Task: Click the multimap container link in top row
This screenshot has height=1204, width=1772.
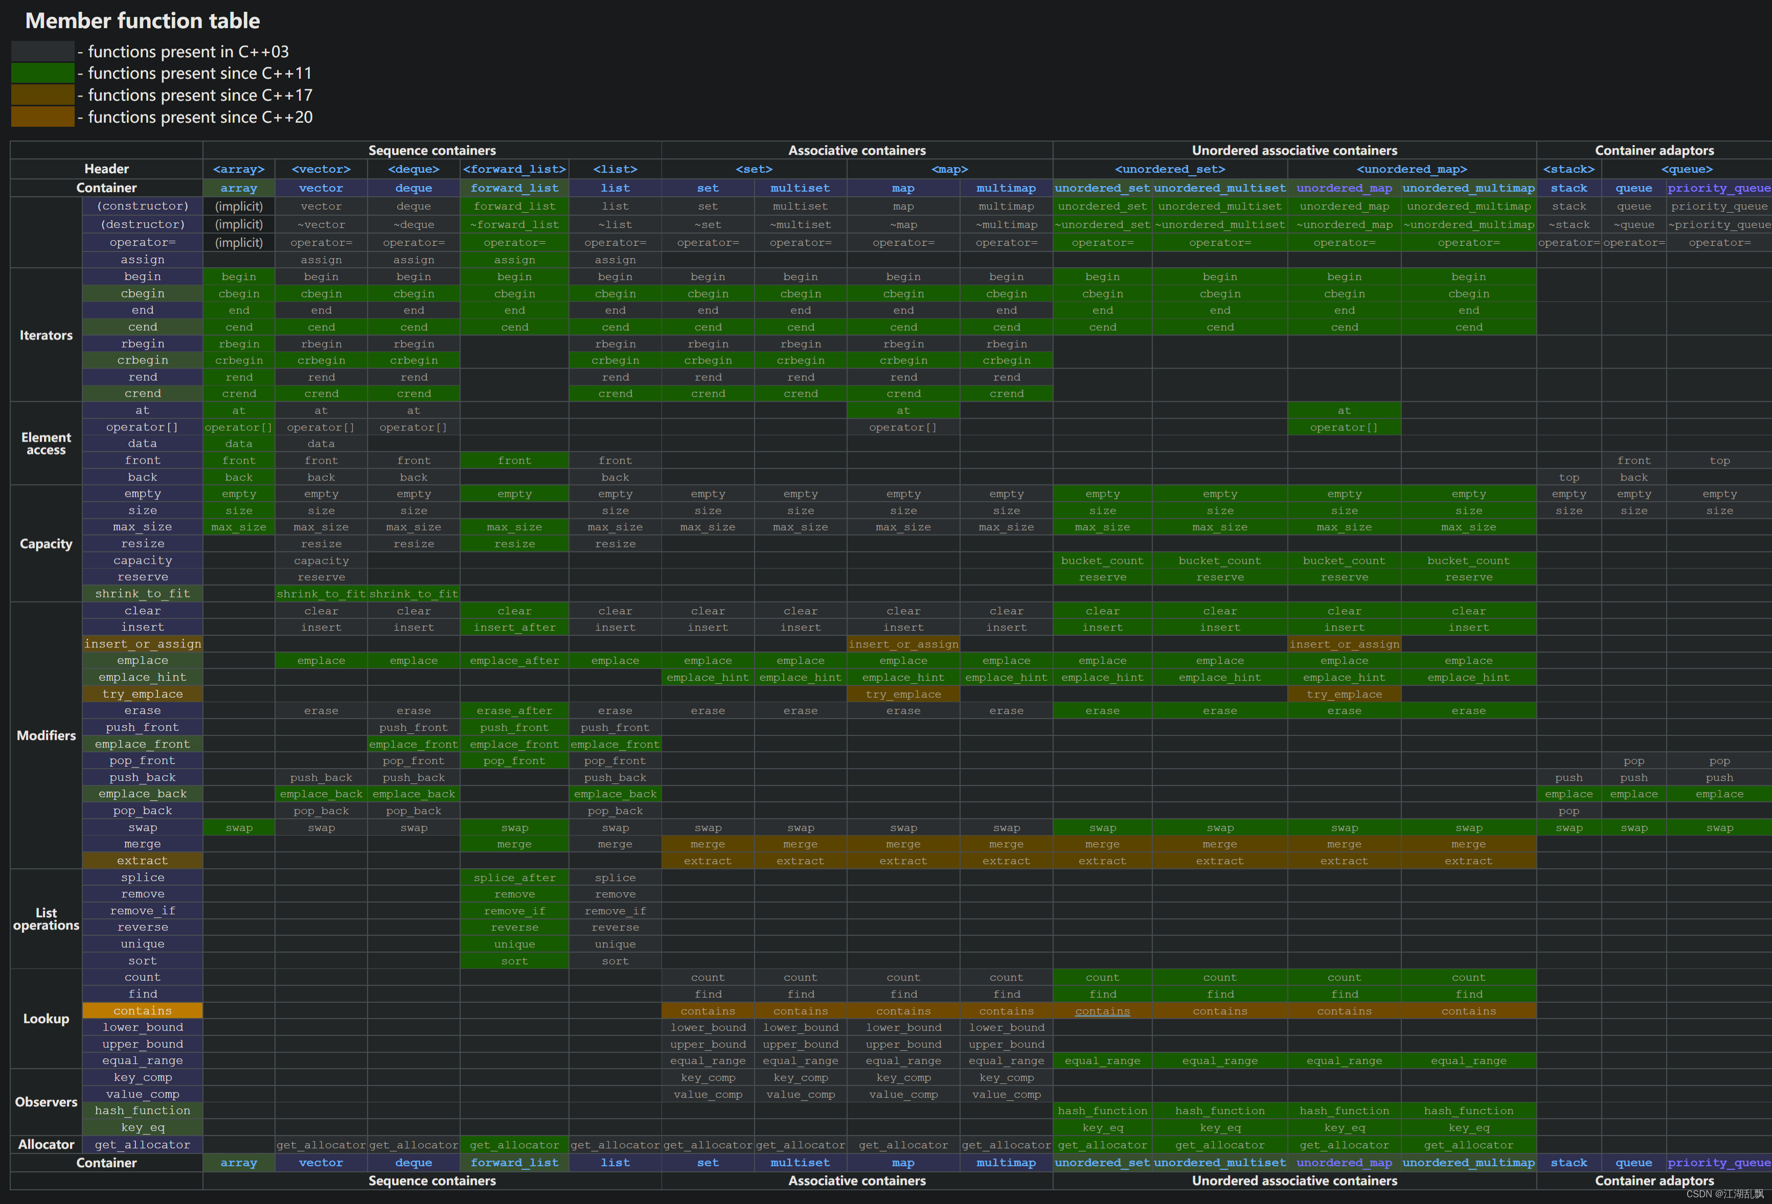Action: pyautogui.click(x=1006, y=188)
